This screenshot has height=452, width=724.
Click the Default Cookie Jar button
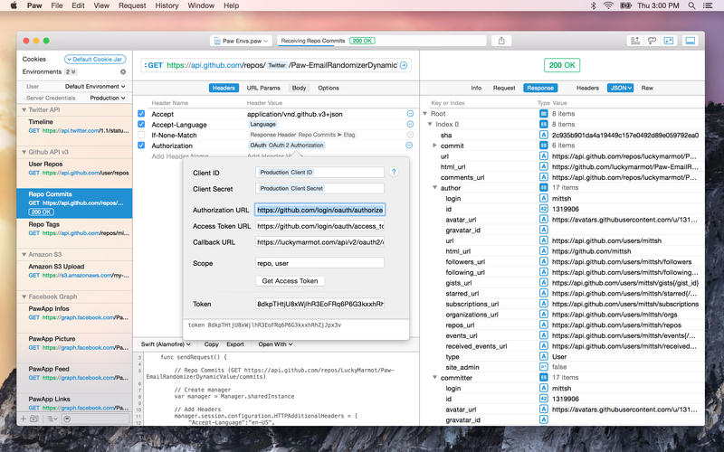(x=95, y=59)
